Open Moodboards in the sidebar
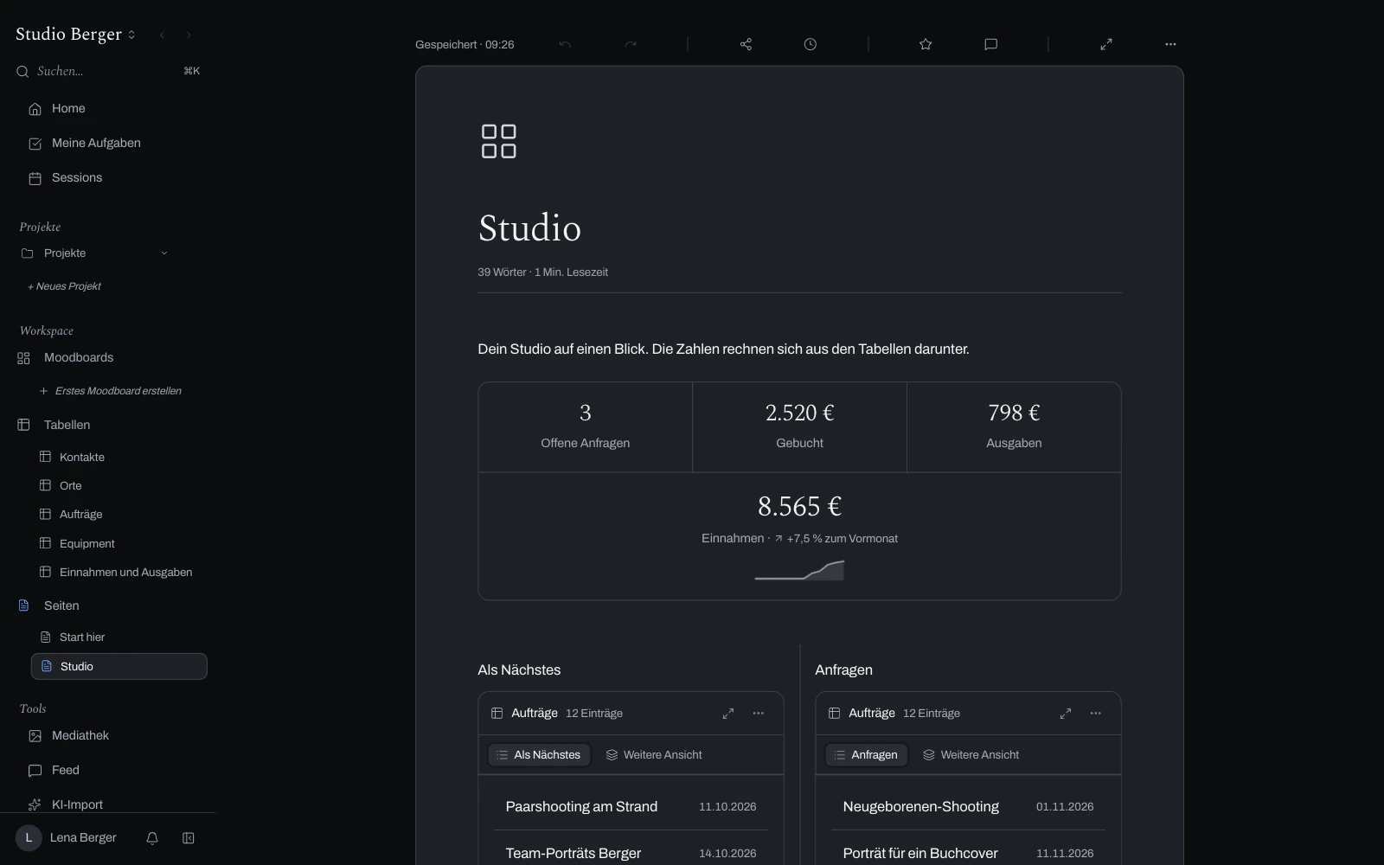This screenshot has width=1384, height=865. [79, 357]
